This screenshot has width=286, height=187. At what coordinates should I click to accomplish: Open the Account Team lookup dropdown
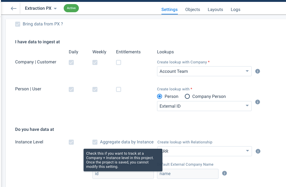[x=204, y=71]
